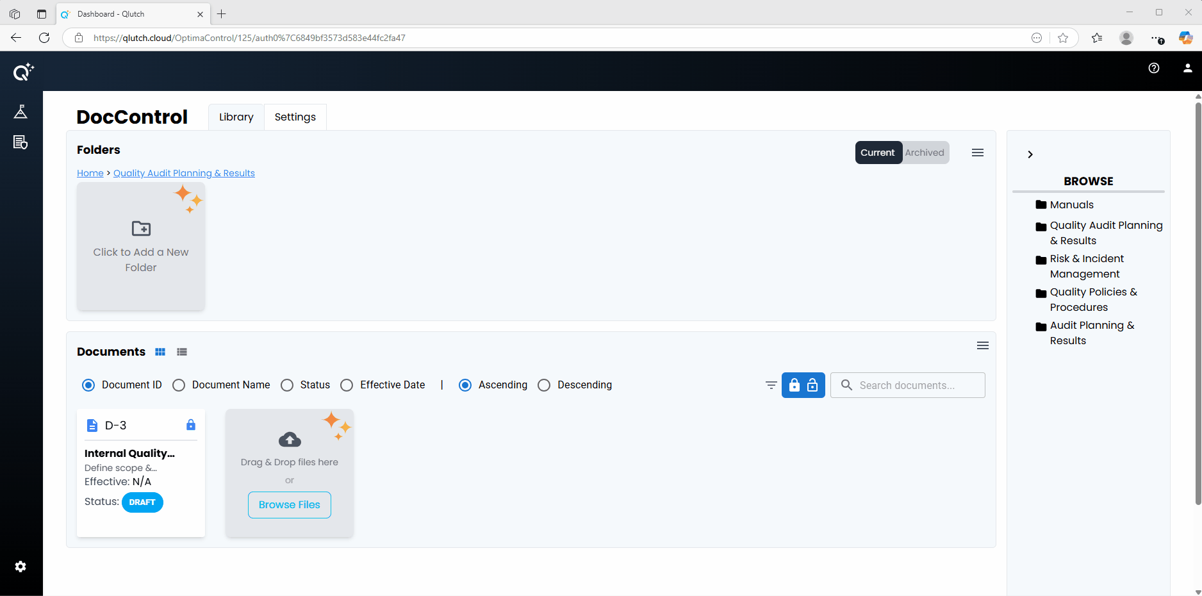
Task: Refresh the browser page
Action: click(x=44, y=38)
